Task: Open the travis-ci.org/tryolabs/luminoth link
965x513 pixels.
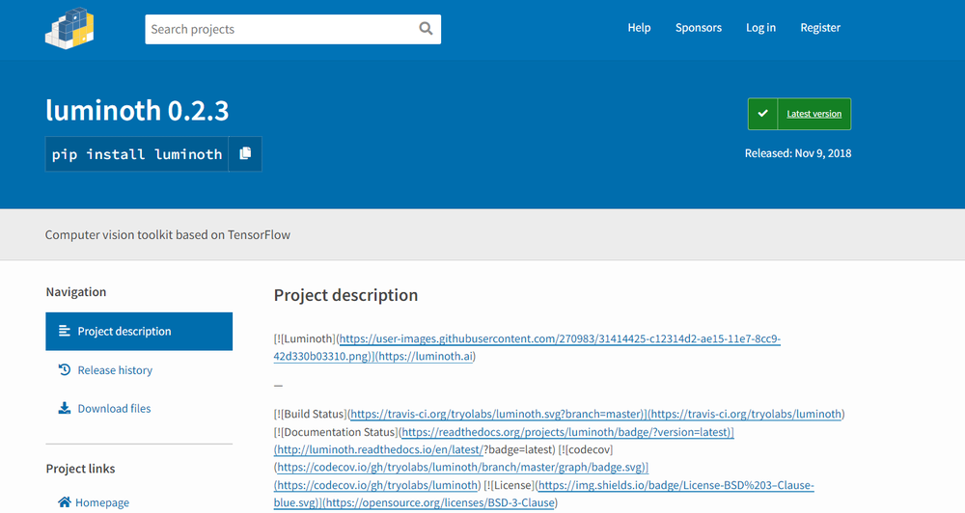Action: point(747,414)
